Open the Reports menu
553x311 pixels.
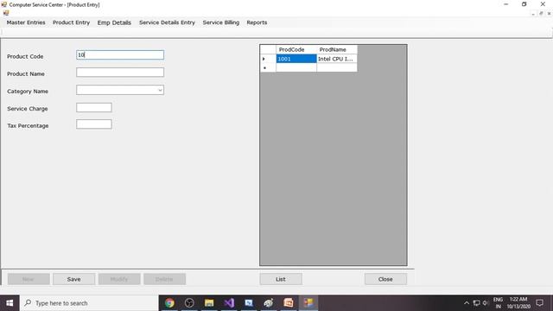(x=257, y=22)
